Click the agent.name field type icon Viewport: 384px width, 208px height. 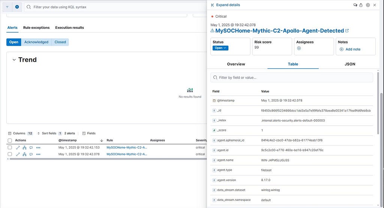(x=214, y=160)
